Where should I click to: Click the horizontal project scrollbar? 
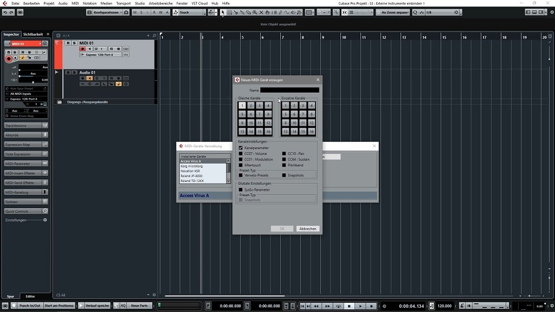pos(224,296)
